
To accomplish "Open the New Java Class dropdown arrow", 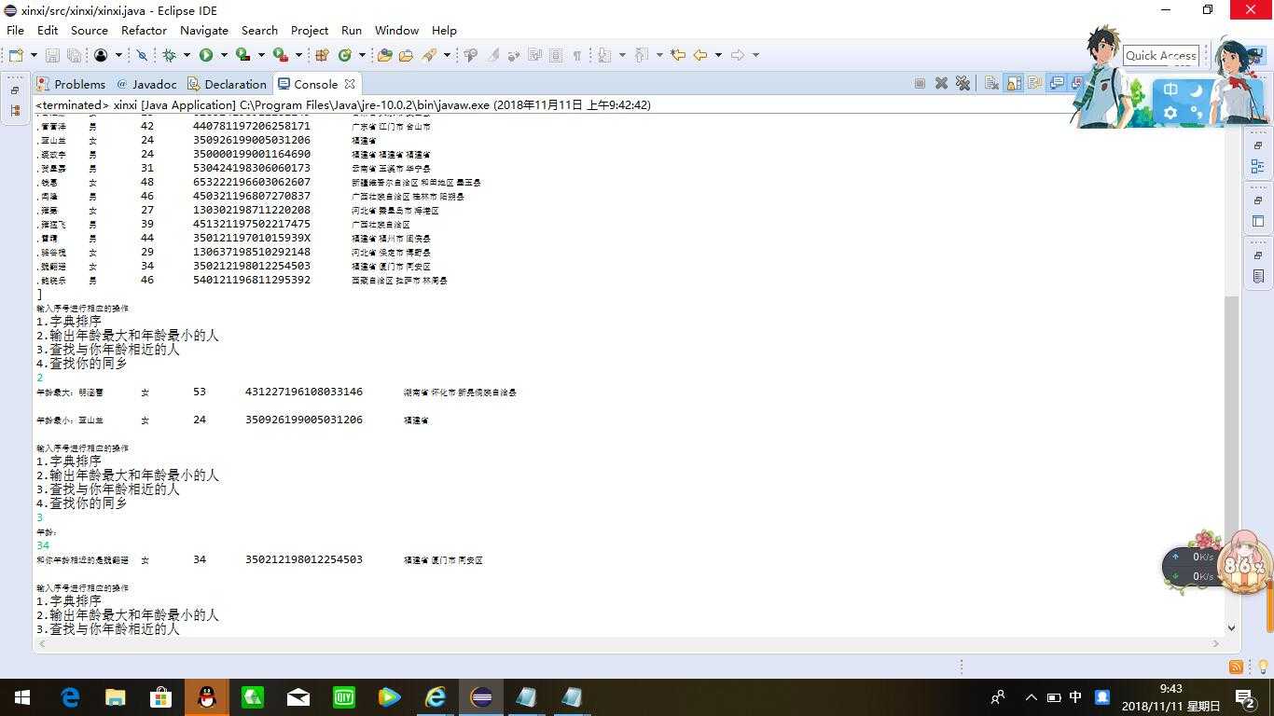I will pyautogui.click(x=362, y=55).
